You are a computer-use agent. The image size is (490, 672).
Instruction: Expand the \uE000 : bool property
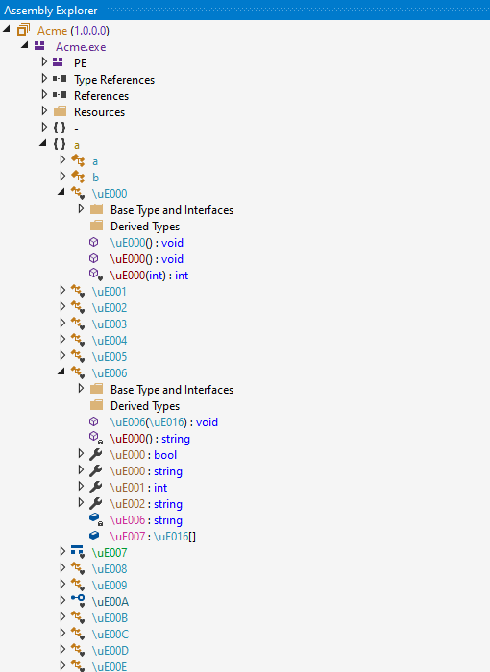click(81, 454)
